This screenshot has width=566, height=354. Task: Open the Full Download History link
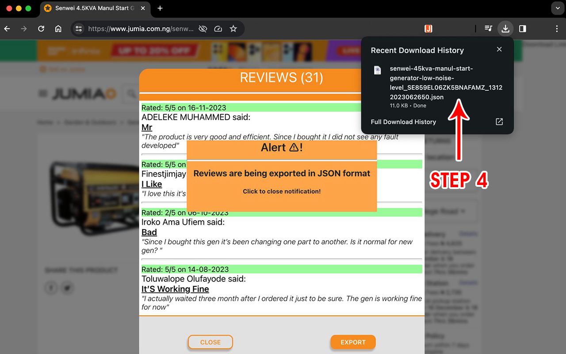[403, 122]
